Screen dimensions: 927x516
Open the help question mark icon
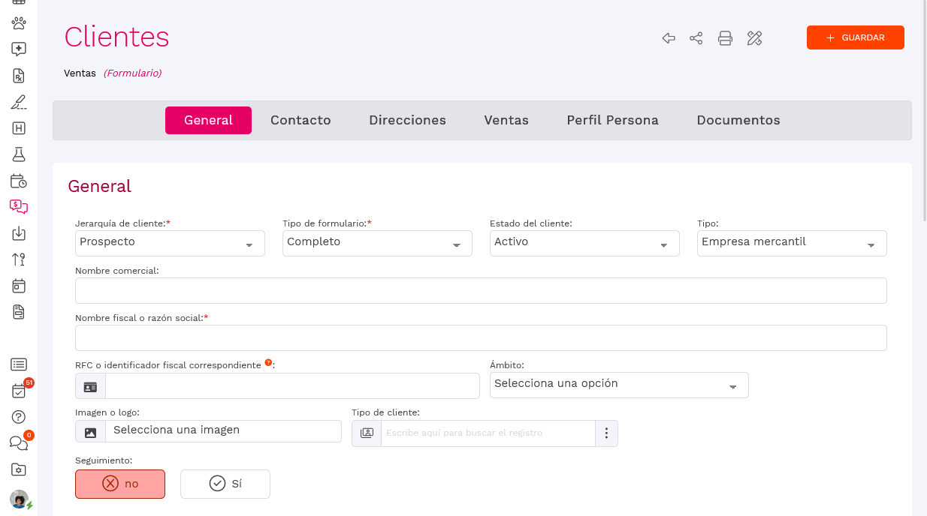pyautogui.click(x=18, y=417)
